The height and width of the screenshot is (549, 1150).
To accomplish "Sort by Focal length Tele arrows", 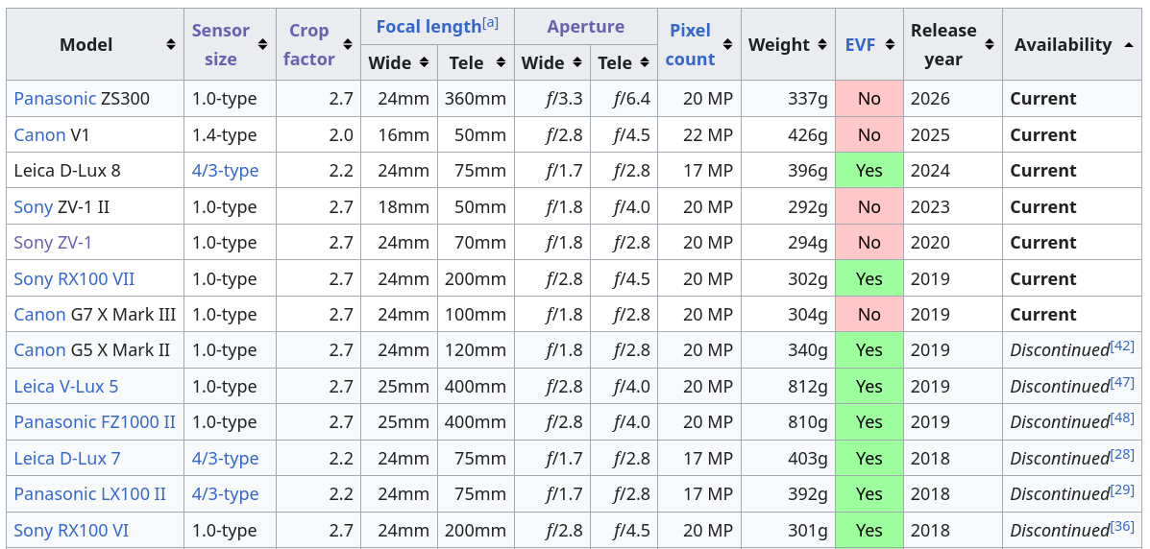I will click(501, 63).
